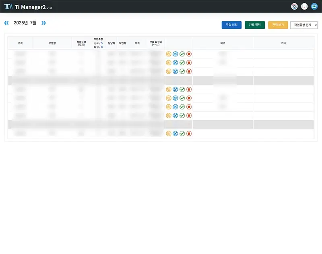Click the green check icon on third row
The height and width of the screenshot is (254, 322).
click(x=182, y=71)
